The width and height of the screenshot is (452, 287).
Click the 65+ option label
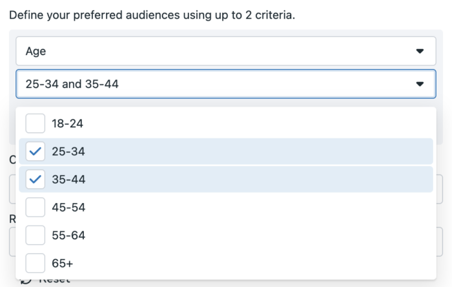[x=65, y=263]
